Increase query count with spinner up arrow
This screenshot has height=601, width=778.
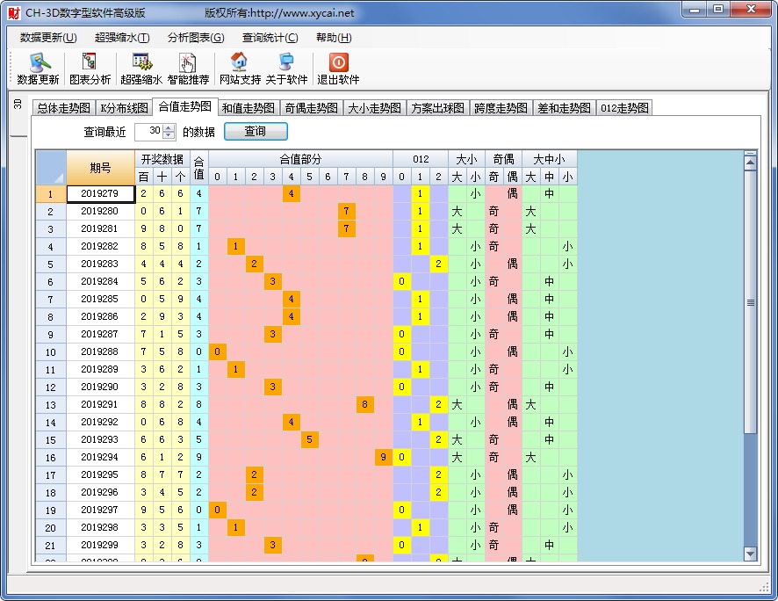pos(169,127)
